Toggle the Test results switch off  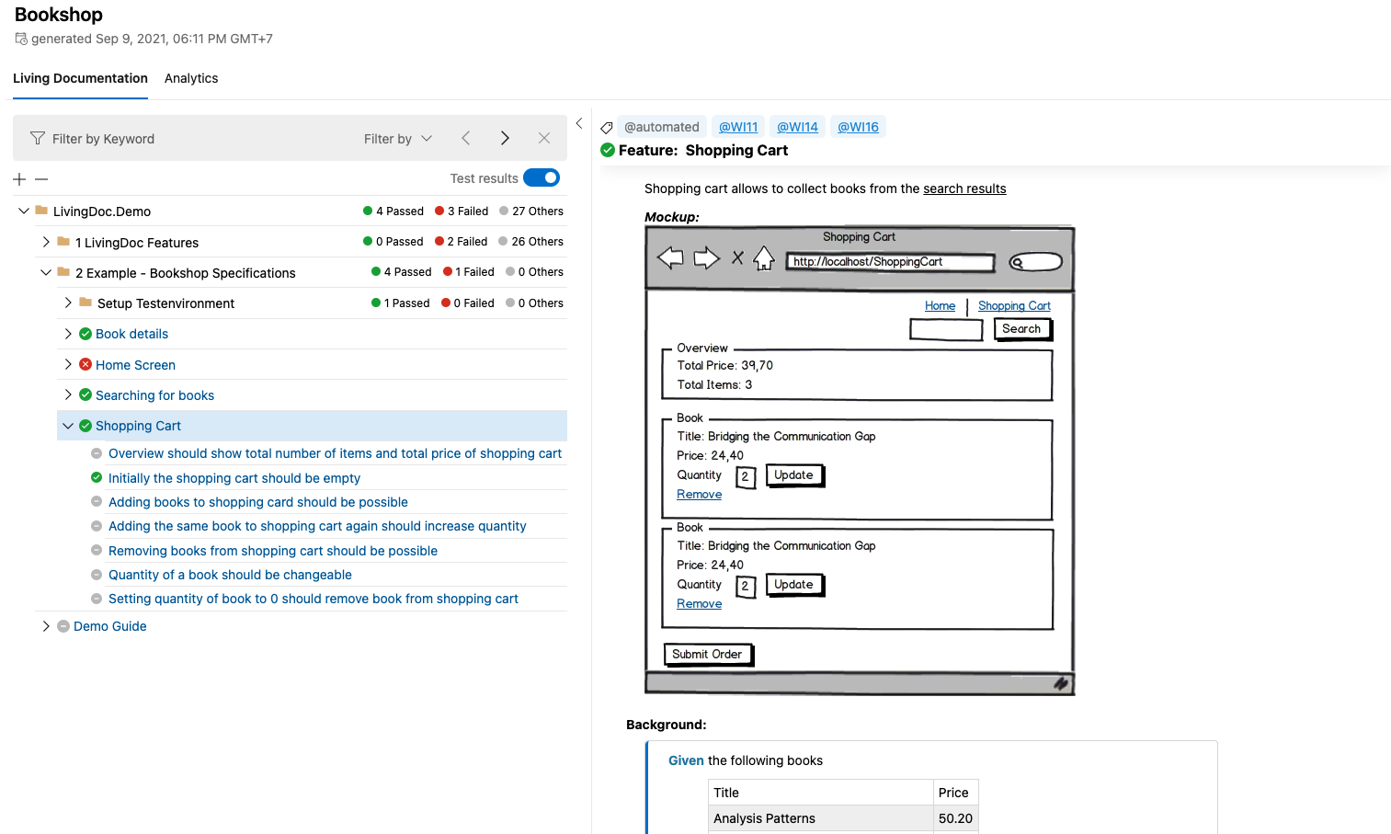(542, 178)
